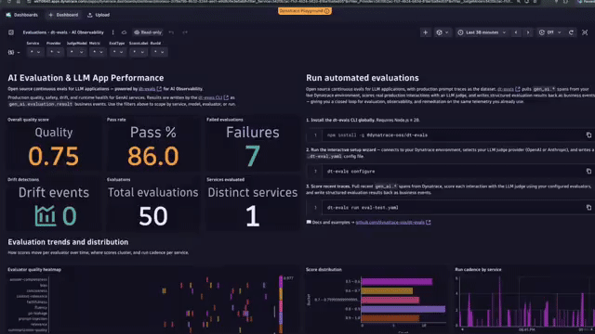Screen dimensions: 595x334
Task: Open the Dashboards menu item
Action: [x=21, y=15]
